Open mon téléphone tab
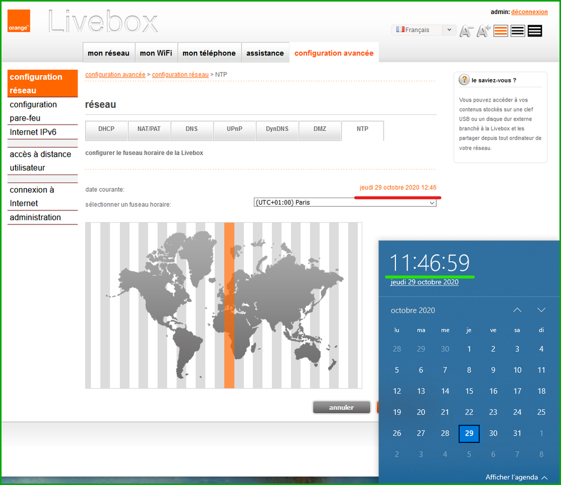 (x=209, y=53)
